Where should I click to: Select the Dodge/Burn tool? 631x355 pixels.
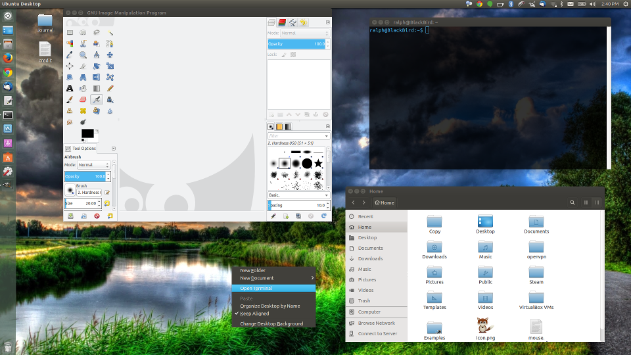click(x=83, y=122)
